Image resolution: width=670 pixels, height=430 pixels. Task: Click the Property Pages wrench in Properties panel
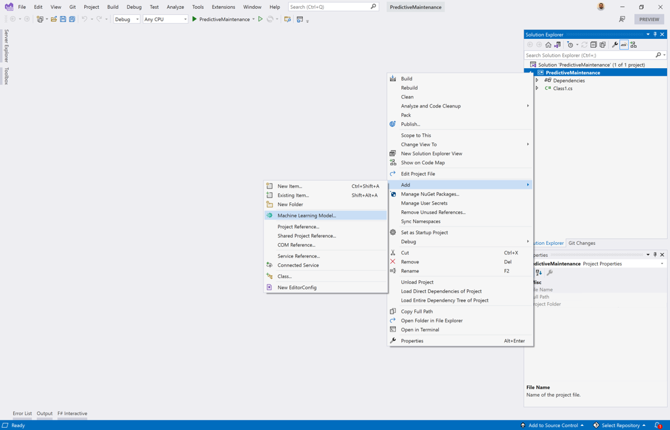[x=550, y=273]
